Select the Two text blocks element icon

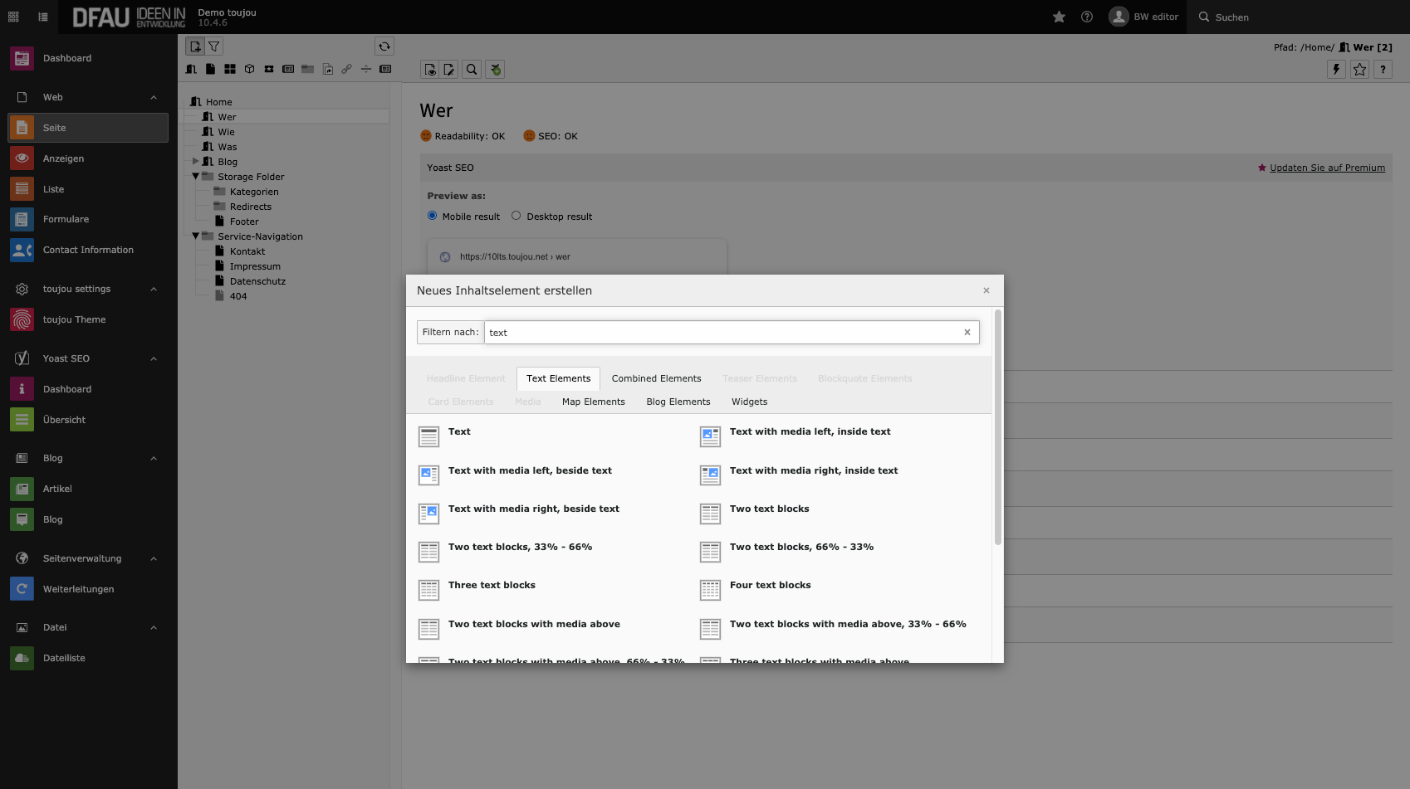click(710, 514)
